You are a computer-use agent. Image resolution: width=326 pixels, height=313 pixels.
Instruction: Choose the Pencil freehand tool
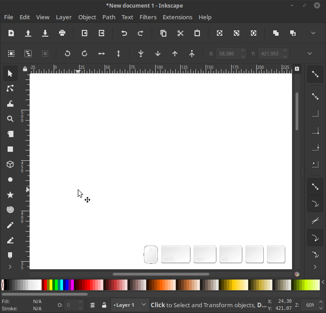click(10, 225)
